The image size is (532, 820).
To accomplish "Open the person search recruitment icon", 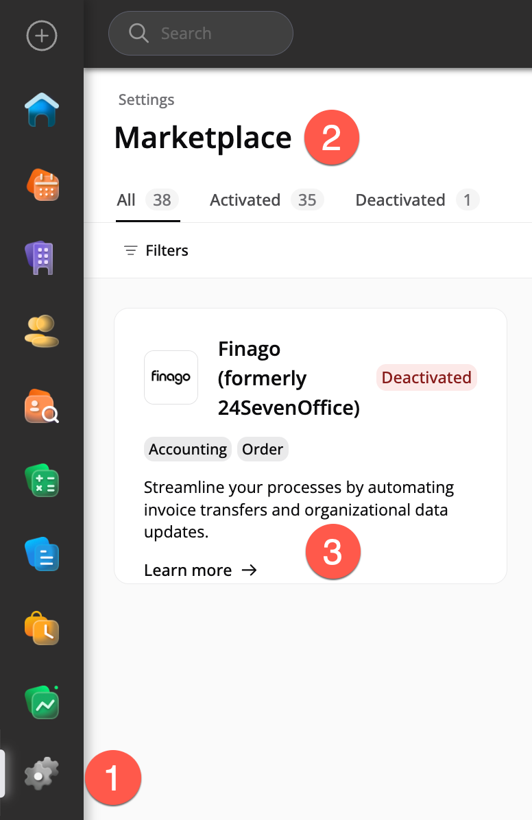I will coord(42,407).
